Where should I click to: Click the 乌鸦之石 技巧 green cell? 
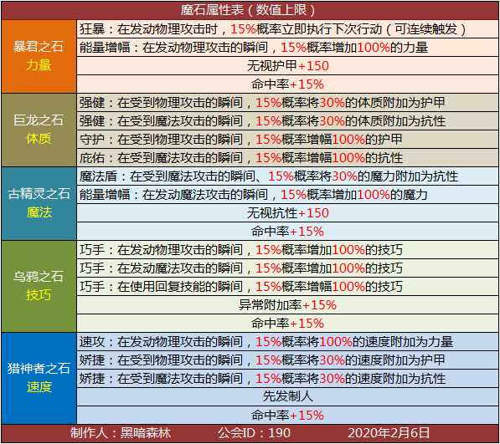click(x=39, y=286)
